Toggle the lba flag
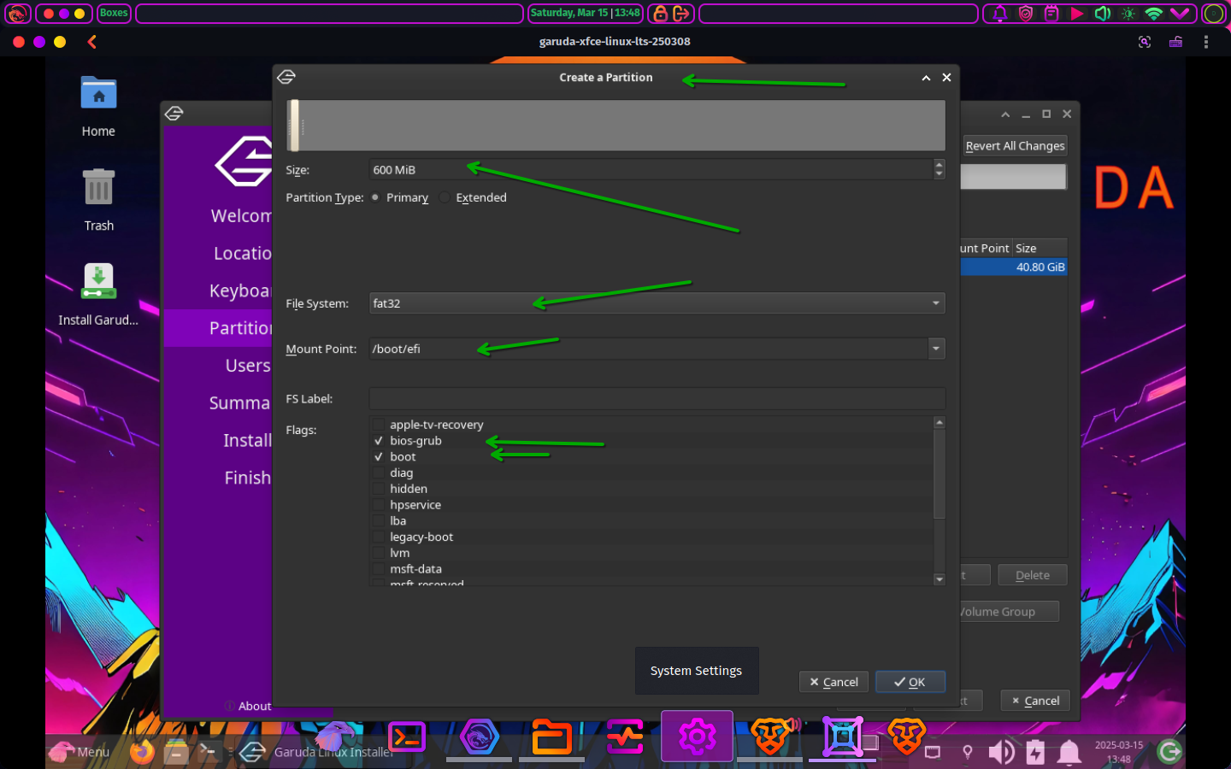Image resolution: width=1231 pixels, height=769 pixels. [x=379, y=521]
